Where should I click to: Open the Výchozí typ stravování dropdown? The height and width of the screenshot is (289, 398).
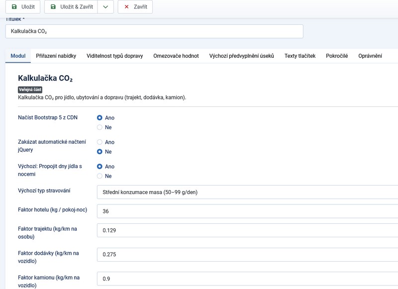click(247, 192)
